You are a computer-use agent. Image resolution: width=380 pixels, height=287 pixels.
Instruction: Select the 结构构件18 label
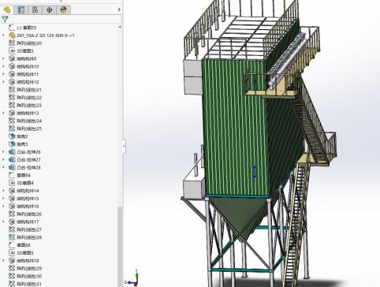click(28, 261)
